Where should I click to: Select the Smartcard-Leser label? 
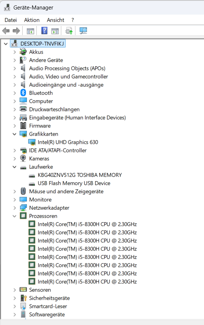click(48, 306)
